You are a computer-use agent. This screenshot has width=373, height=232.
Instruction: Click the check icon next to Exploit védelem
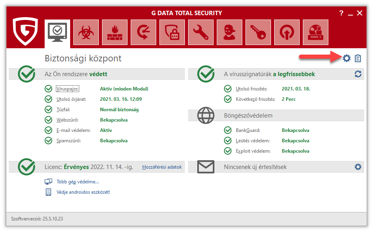228,151
